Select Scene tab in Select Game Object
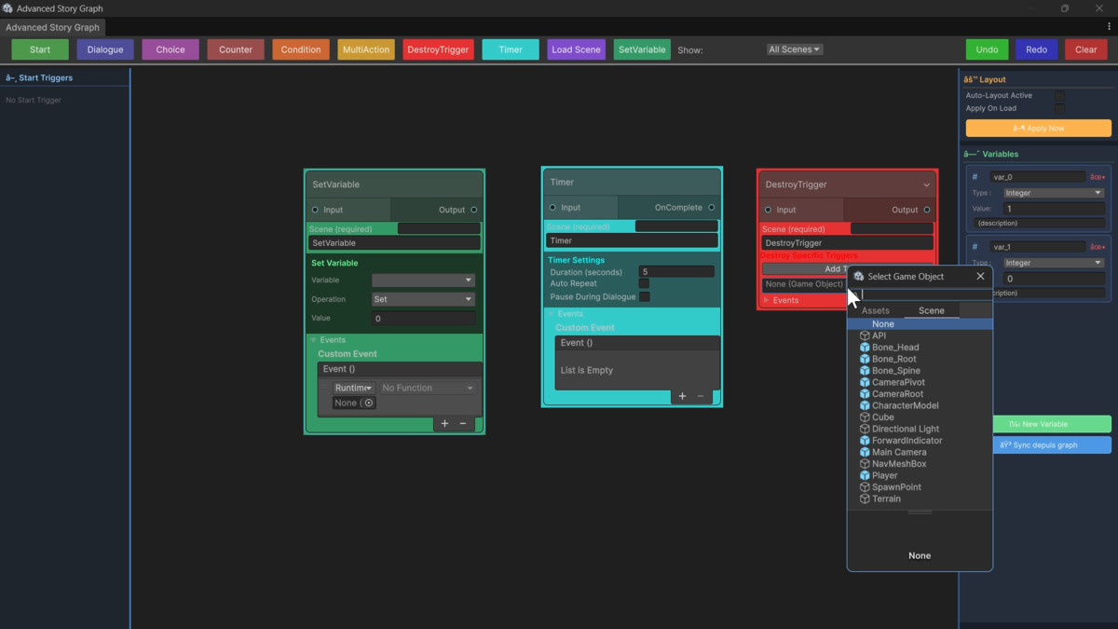1118x629 pixels. point(932,310)
